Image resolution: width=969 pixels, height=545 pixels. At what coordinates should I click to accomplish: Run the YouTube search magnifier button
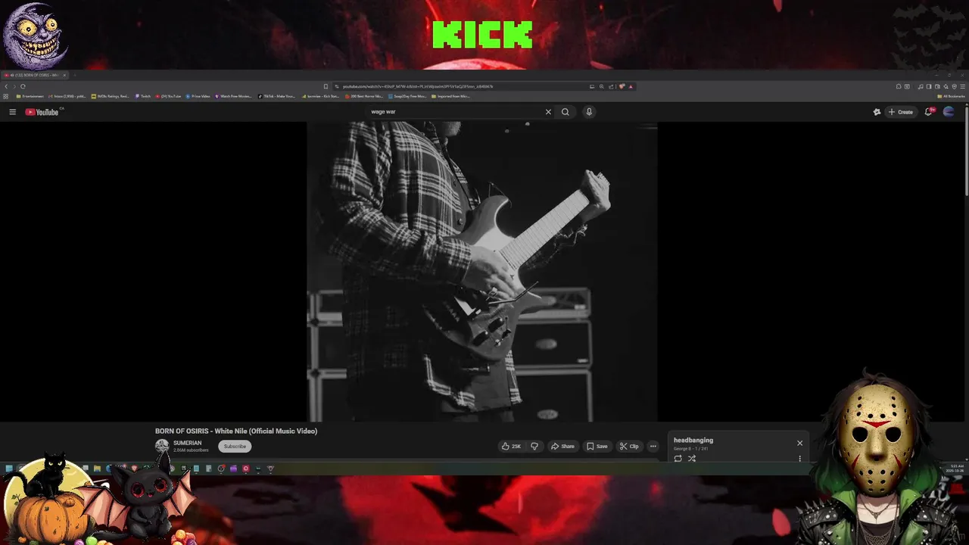[565, 112]
